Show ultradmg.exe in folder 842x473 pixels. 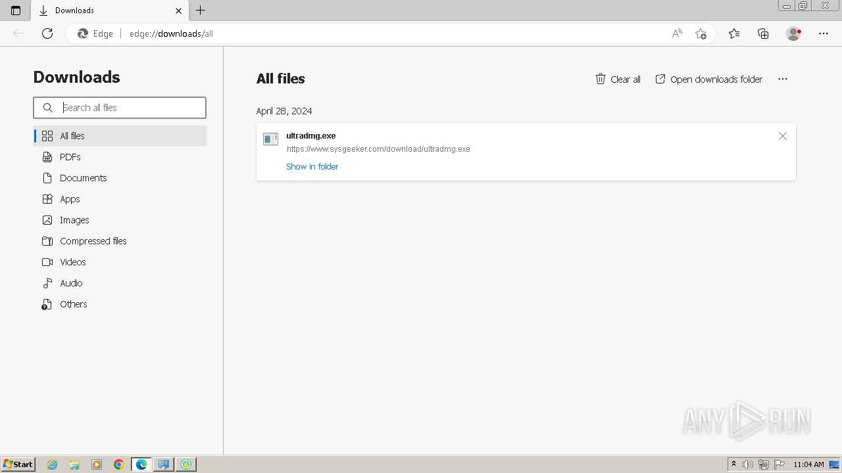pos(312,167)
